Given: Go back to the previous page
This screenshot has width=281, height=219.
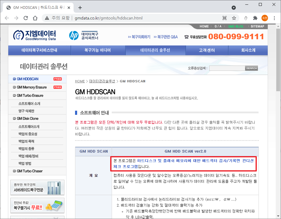Looking at the screenshot, I should tap(7, 18).
